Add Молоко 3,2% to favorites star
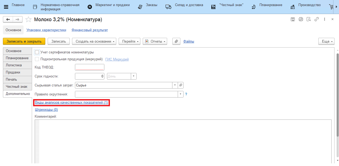 coord(28,20)
